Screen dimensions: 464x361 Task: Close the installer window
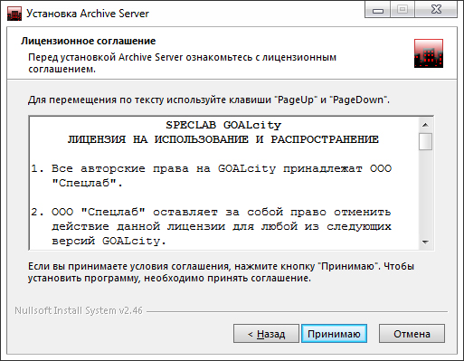pos(436,10)
